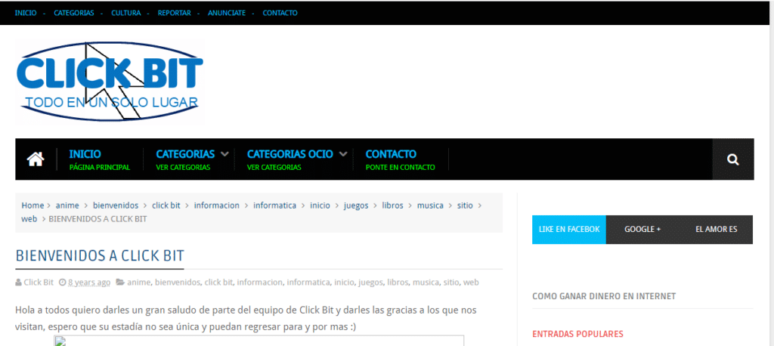This screenshot has height=346, width=774.
Task: Click broken image placeholder in post
Action: (259, 341)
